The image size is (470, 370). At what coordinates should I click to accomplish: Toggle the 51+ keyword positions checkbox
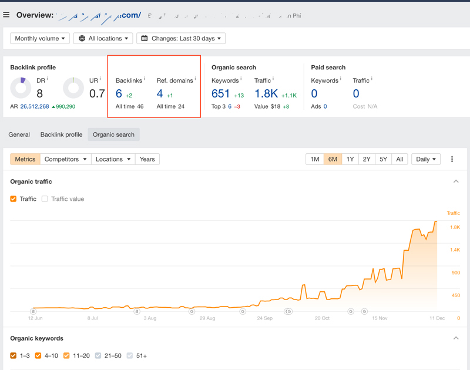point(129,356)
